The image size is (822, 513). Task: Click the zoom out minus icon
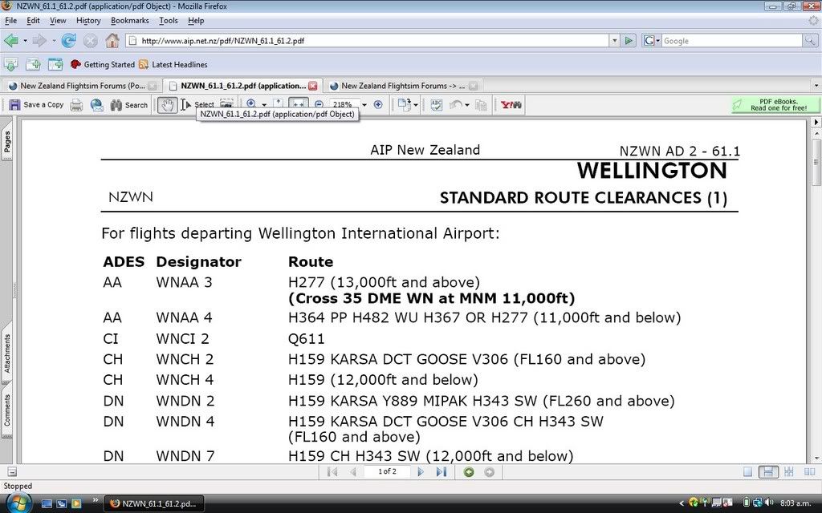319,105
